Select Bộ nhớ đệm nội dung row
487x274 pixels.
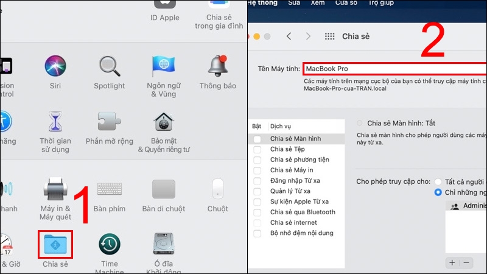296,233
